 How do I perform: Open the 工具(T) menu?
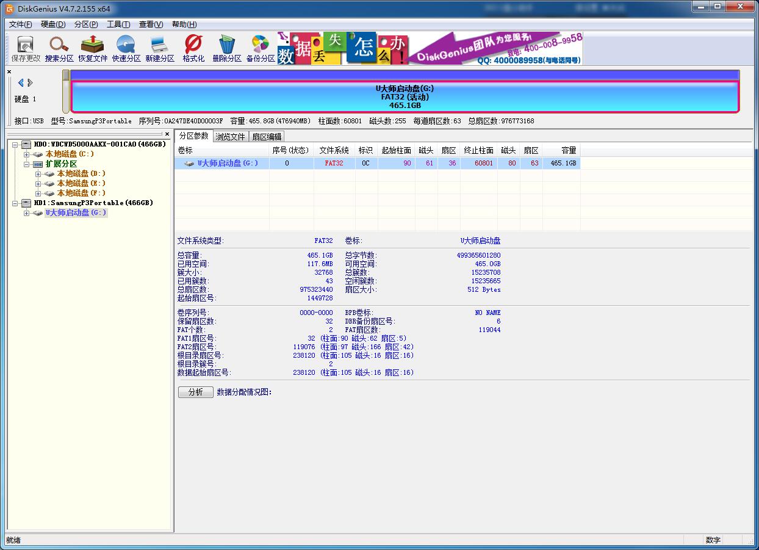click(x=118, y=24)
